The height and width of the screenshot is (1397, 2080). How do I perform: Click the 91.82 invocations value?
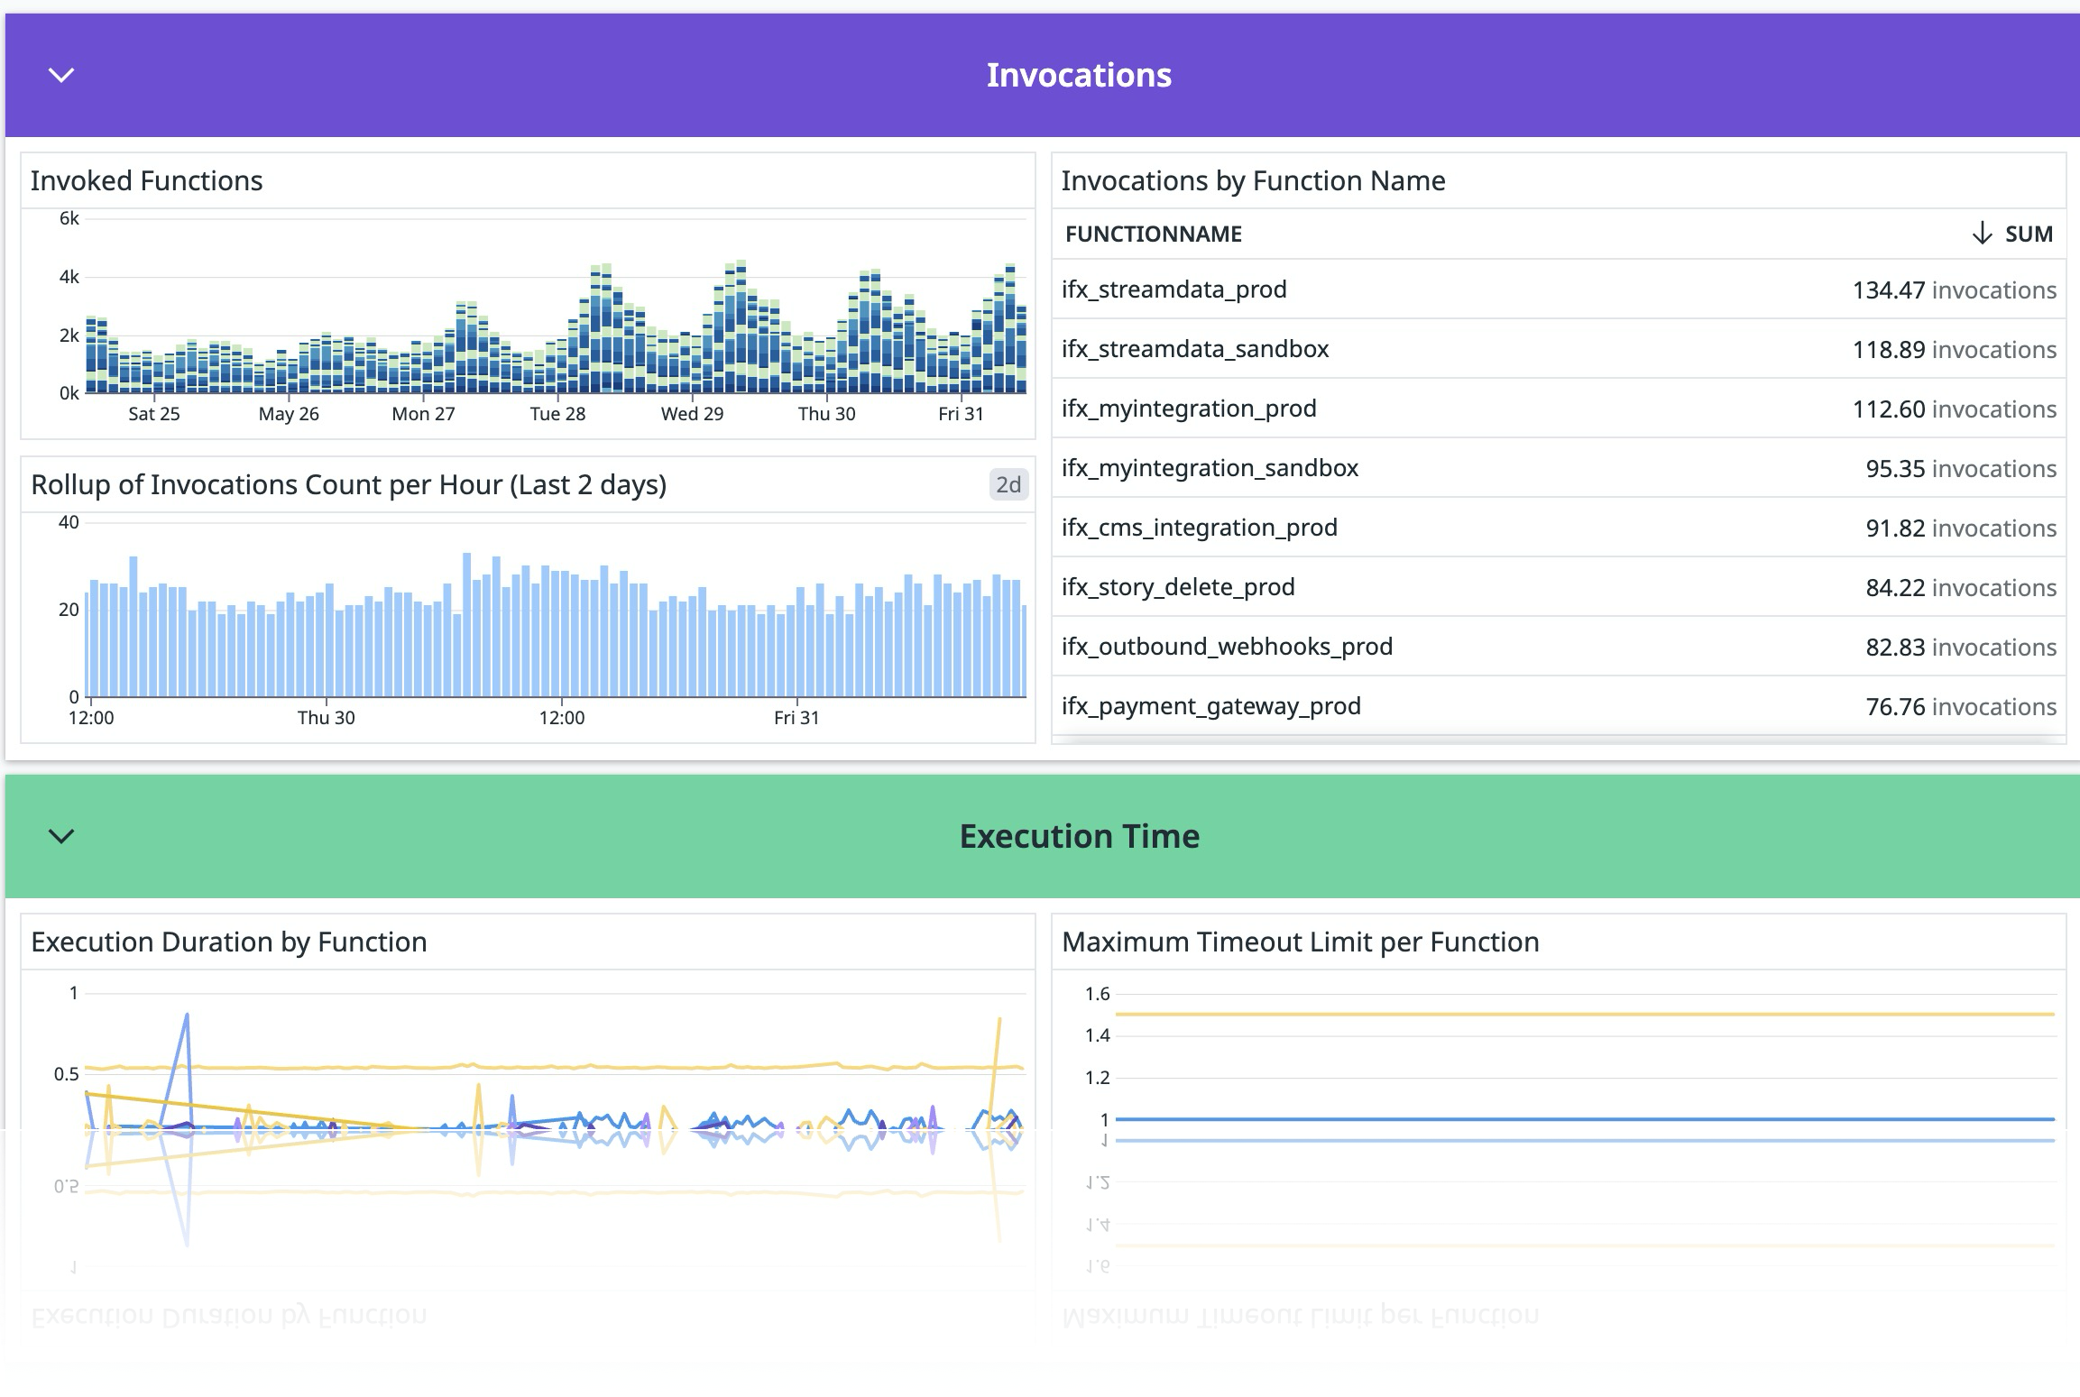pos(1961,528)
